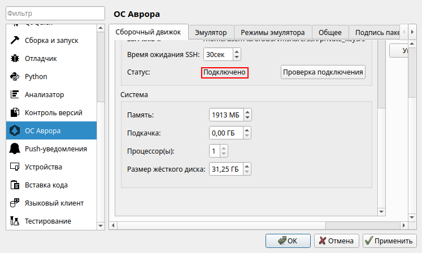Screen dimensions: 422x253
Task: Increase hard disk size with up arrow
Action: coord(247,166)
